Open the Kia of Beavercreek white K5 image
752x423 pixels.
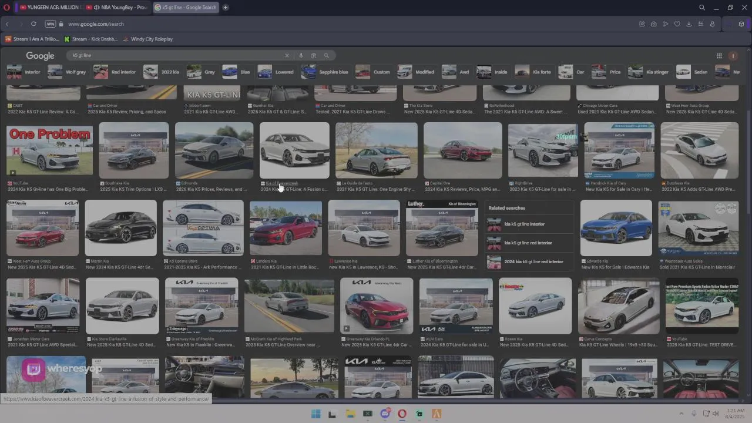294,150
